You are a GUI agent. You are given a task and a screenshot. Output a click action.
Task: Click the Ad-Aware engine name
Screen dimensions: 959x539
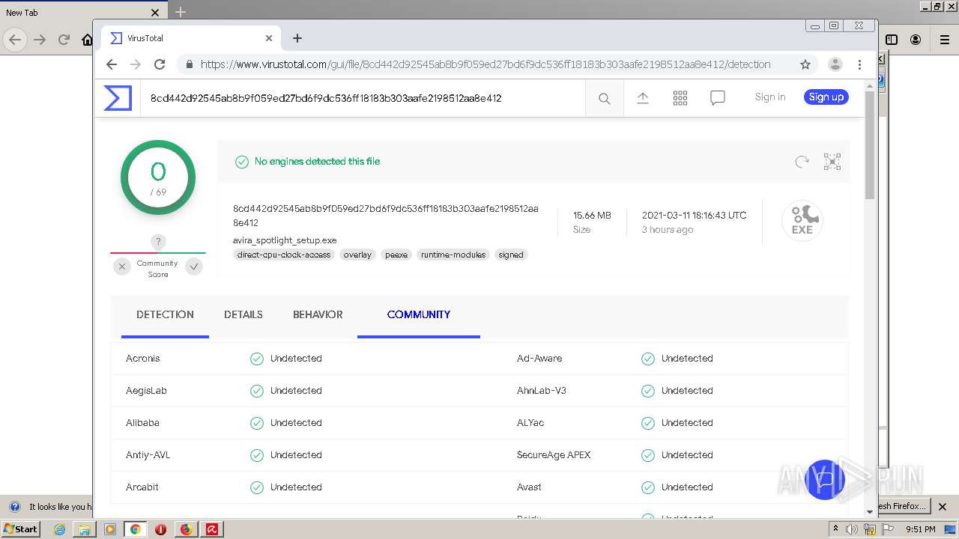539,359
